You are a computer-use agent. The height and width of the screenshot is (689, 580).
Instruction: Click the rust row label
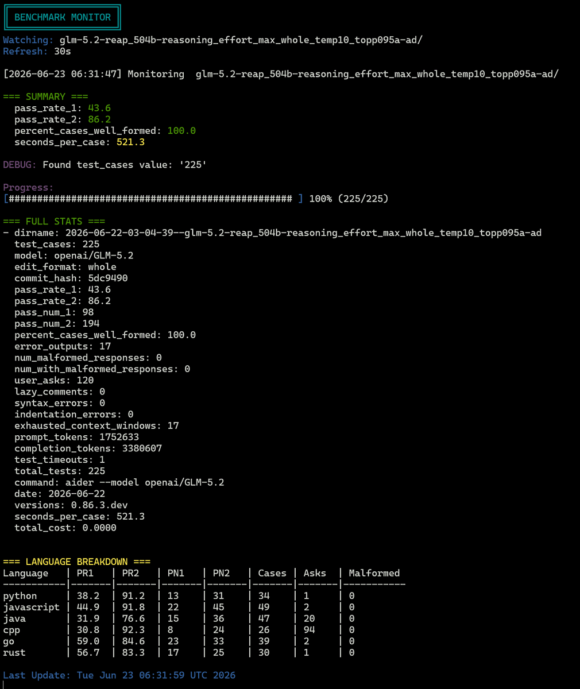(x=14, y=653)
